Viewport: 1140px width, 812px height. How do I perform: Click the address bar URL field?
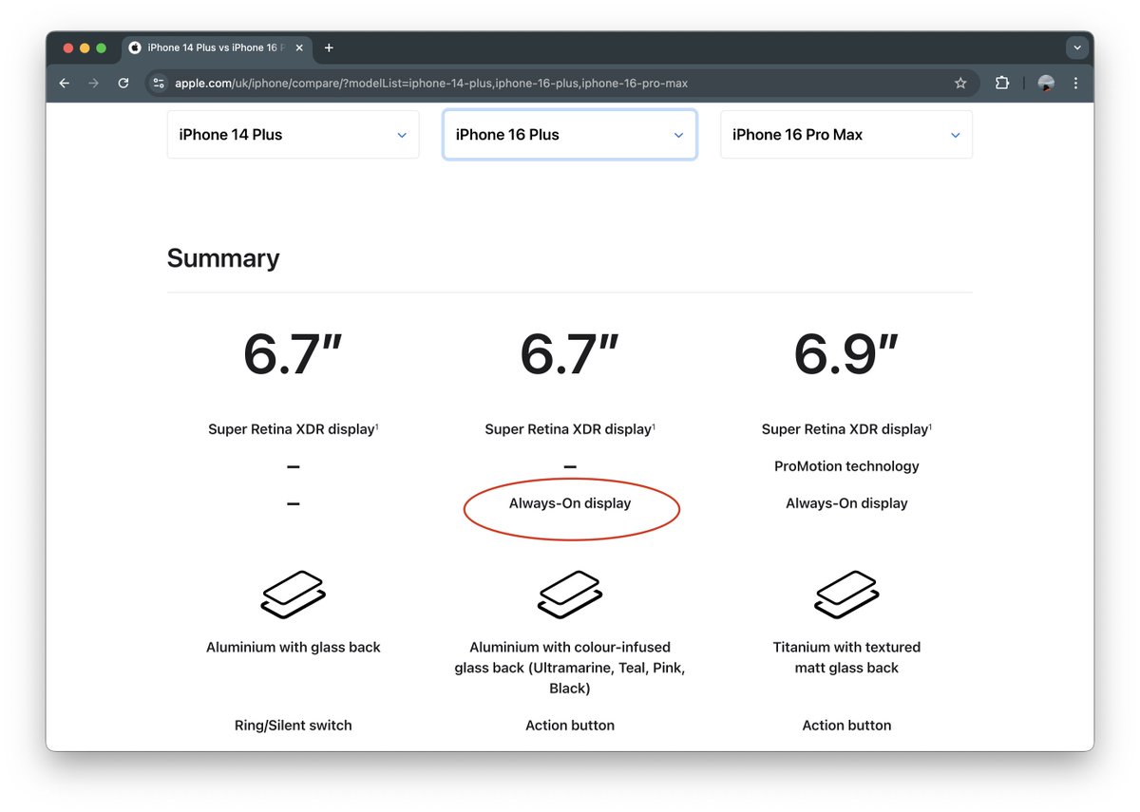pos(560,84)
